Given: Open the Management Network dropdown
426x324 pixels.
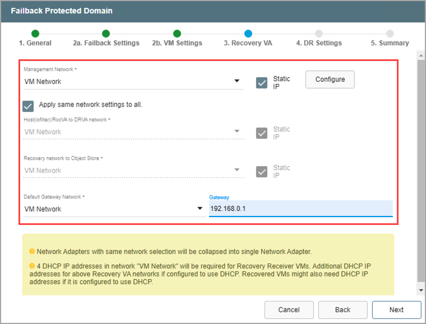Looking at the screenshot, I should 133,82.
